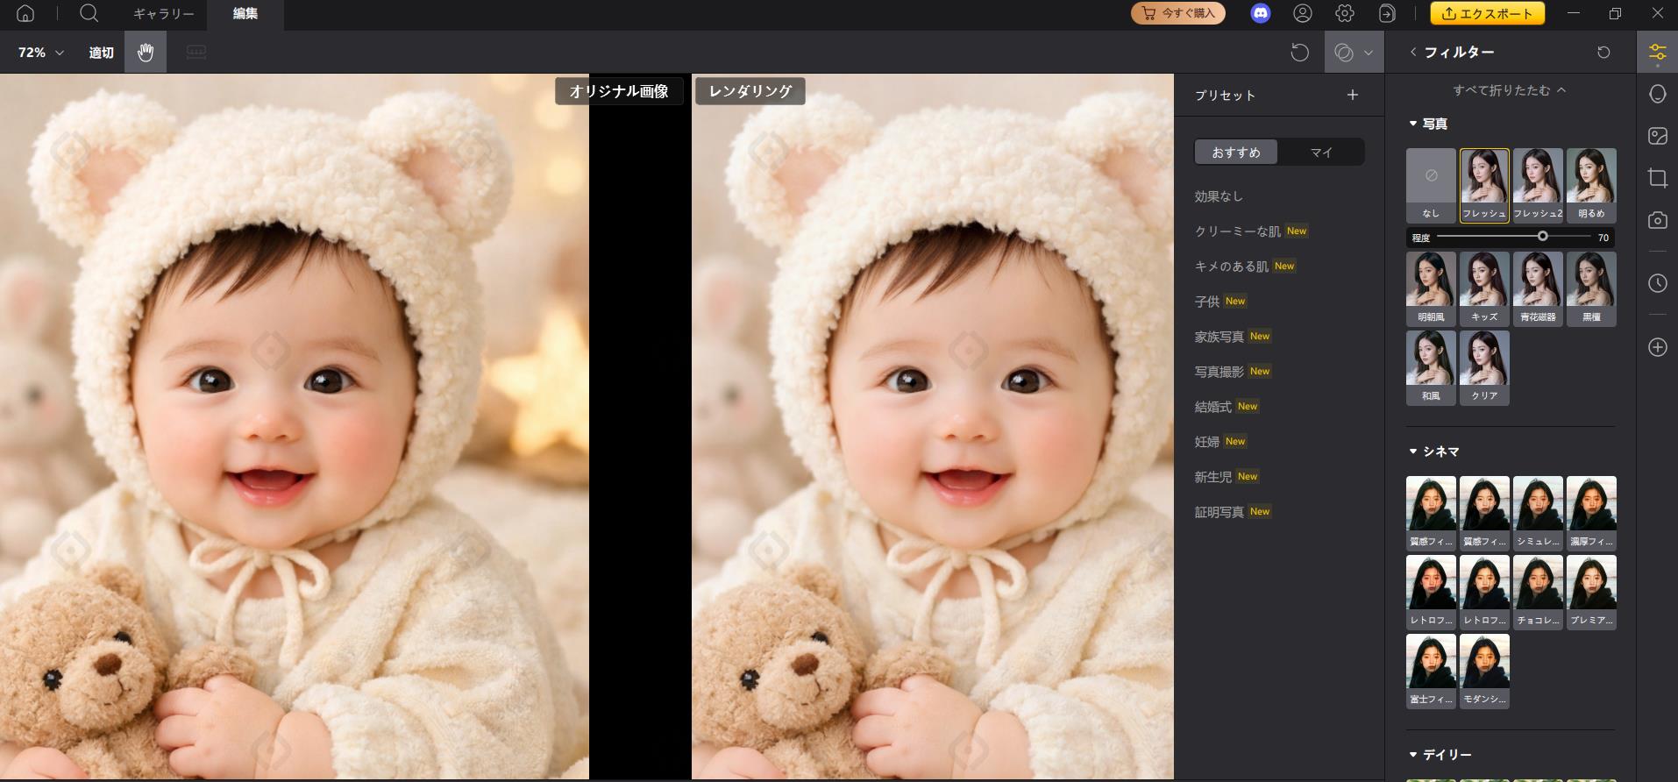Apply the 富士フィ... cinema filter thumbnail
The width and height of the screenshot is (1678, 782).
(x=1431, y=672)
